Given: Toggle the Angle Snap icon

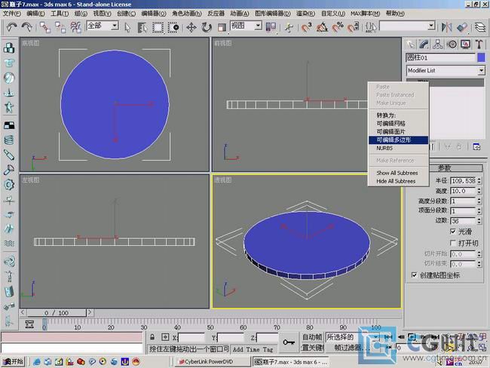Looking at the screenshot, I should pyautogui.click(x=322, y=27).
